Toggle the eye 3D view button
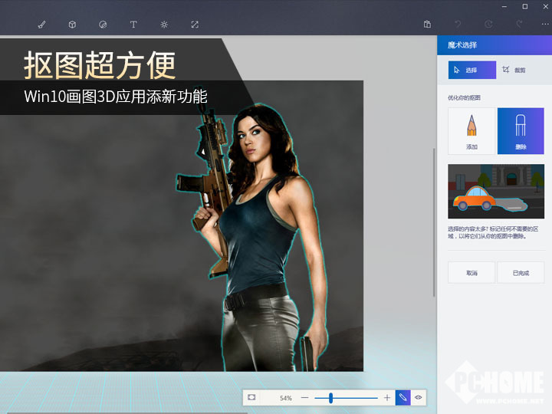Viewport: 552px width, 414px height. click(419, 397)
